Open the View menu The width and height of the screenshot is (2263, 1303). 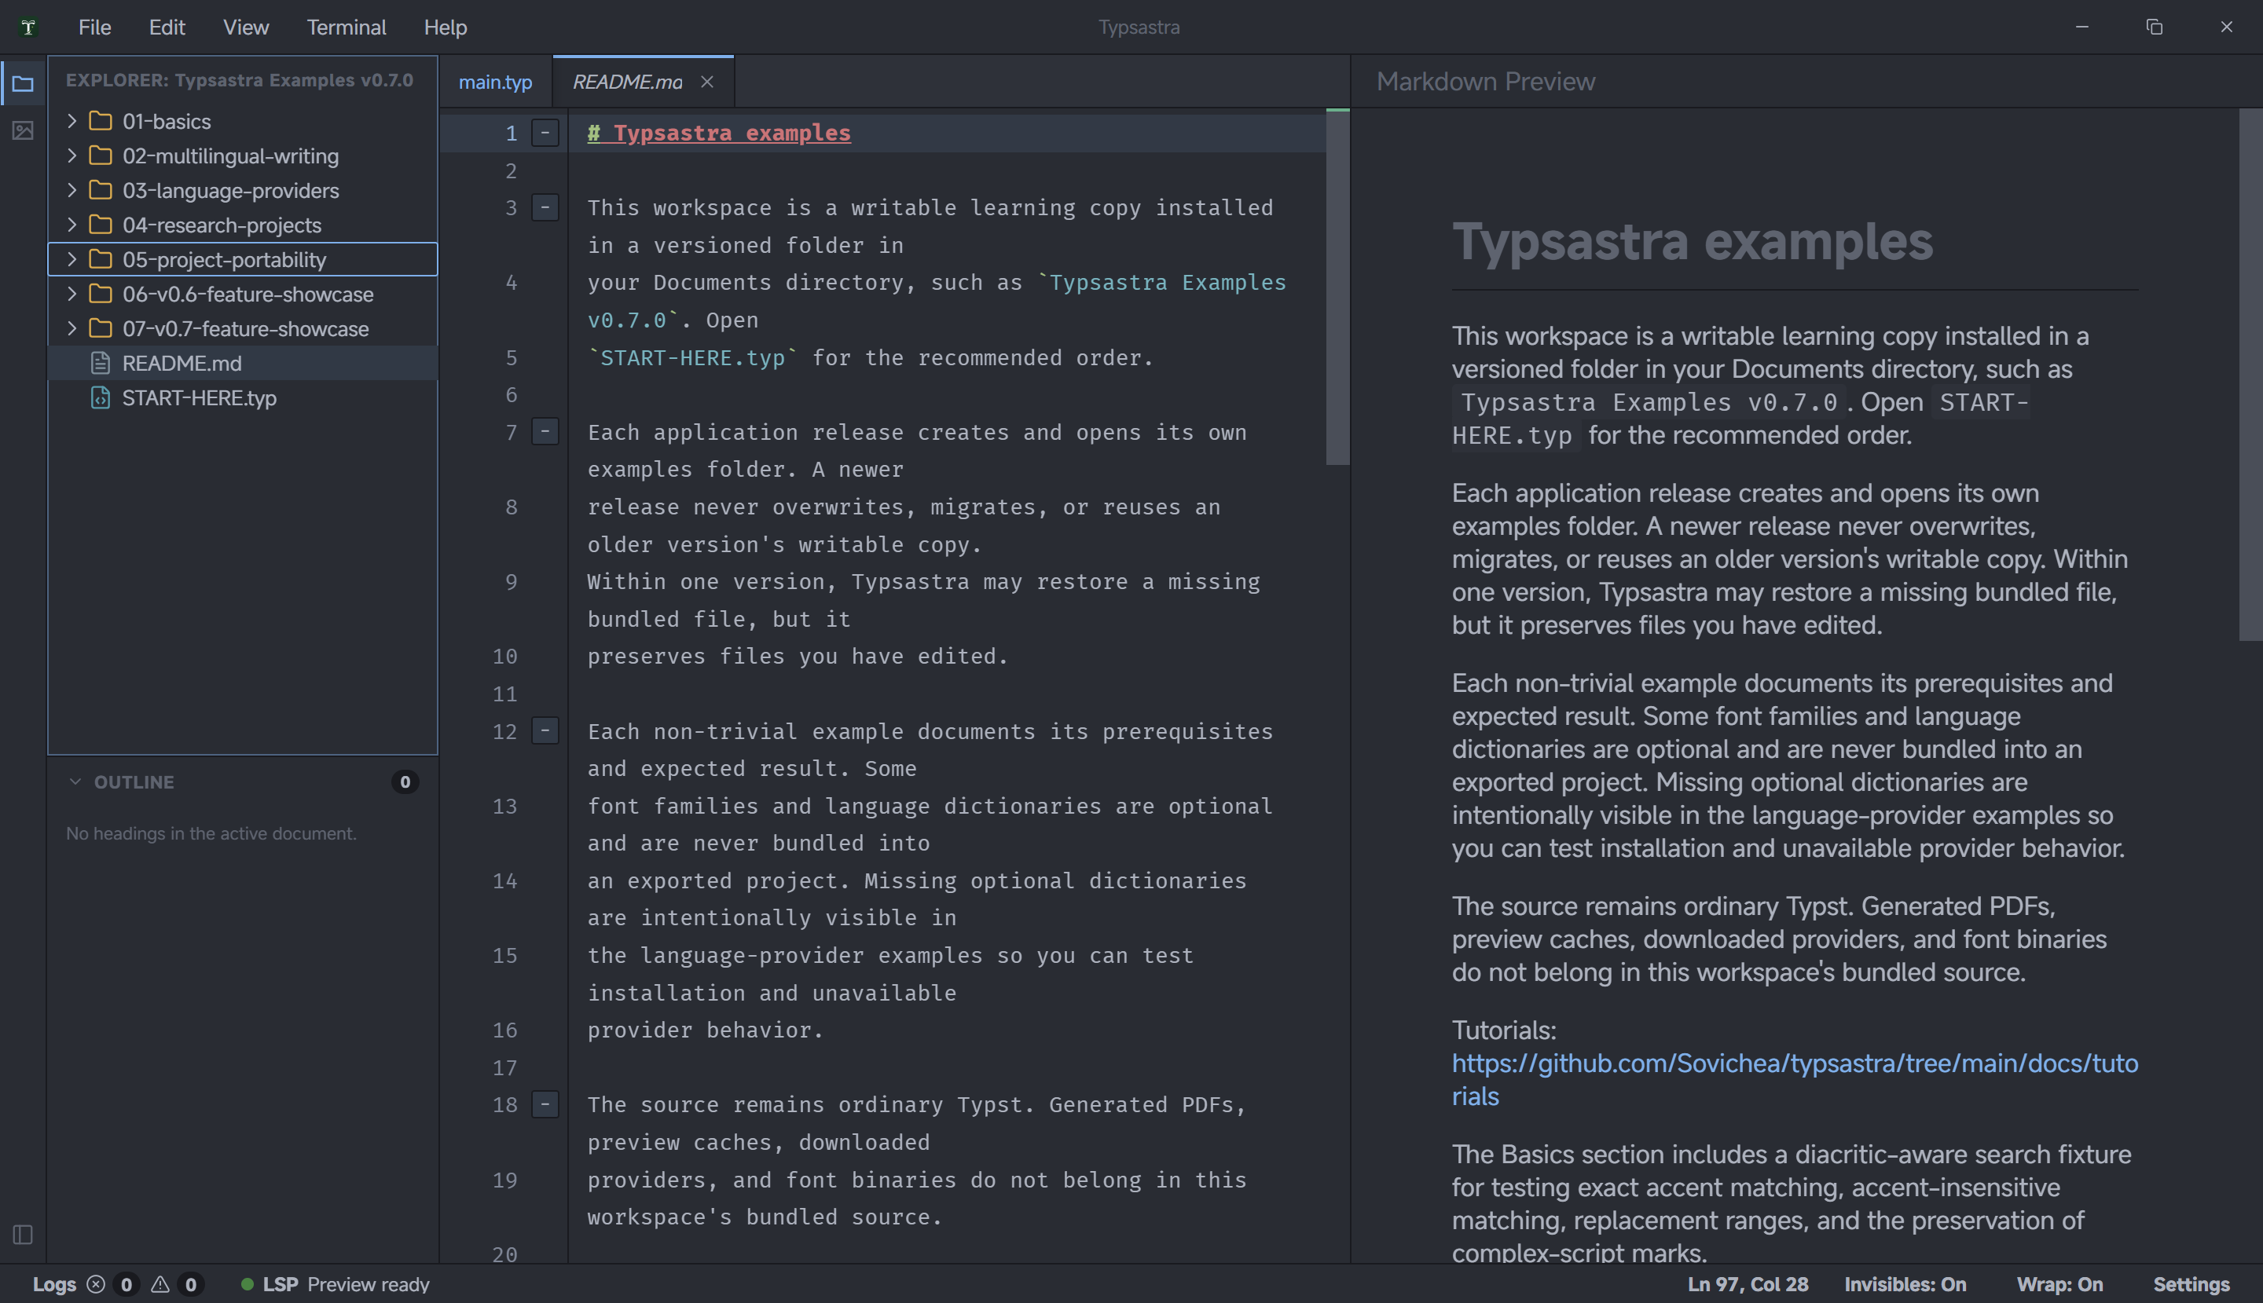pos(246,27)
